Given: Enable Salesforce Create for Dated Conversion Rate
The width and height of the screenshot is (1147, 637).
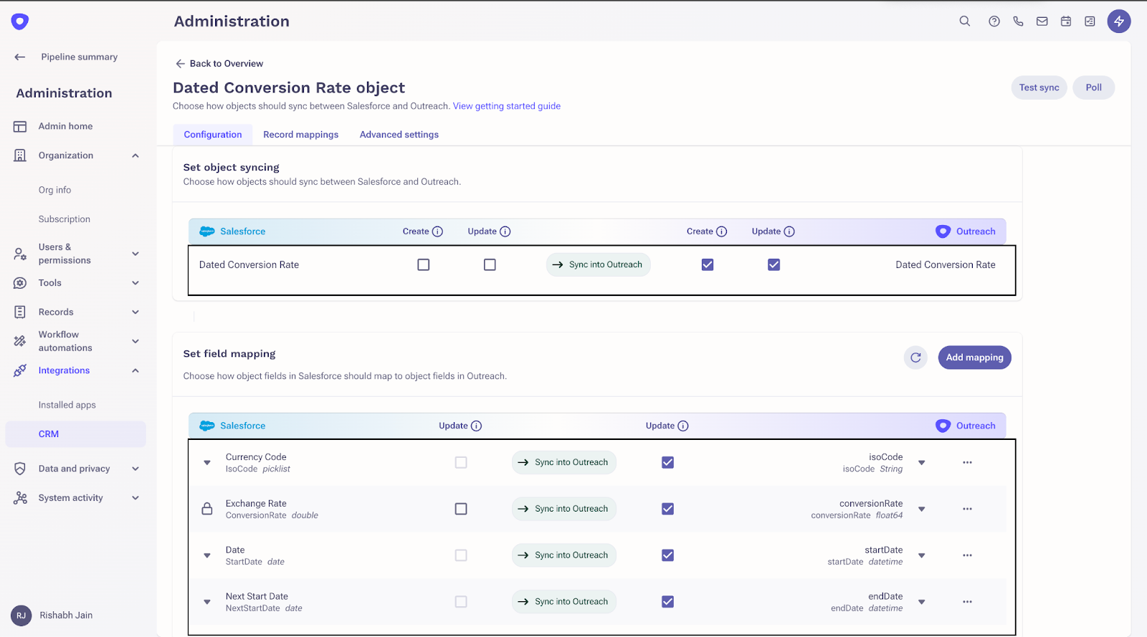Looking at the screenshot, I should tap(424, 265).
